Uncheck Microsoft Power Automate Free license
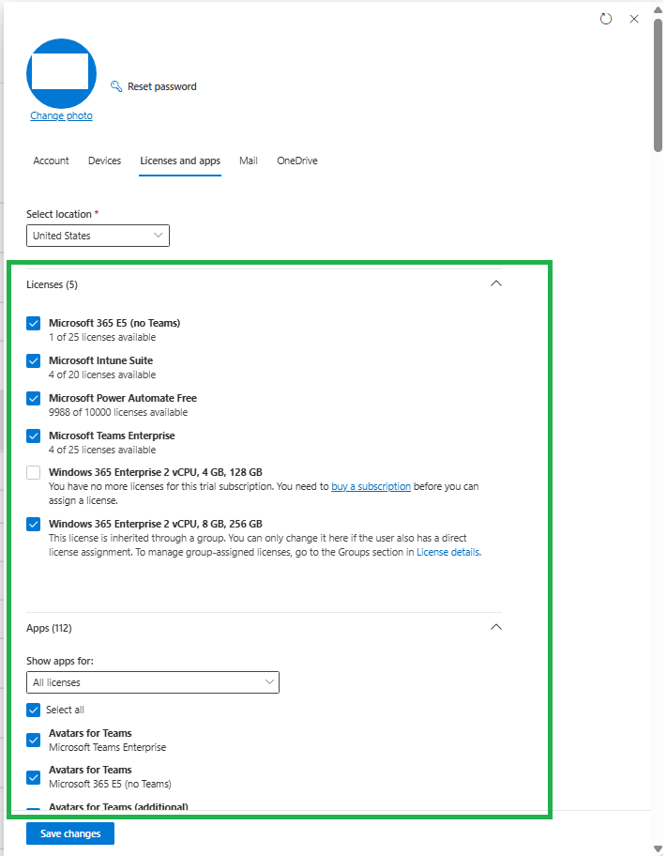Screen dimensions: 667x856 click(33, 399)
